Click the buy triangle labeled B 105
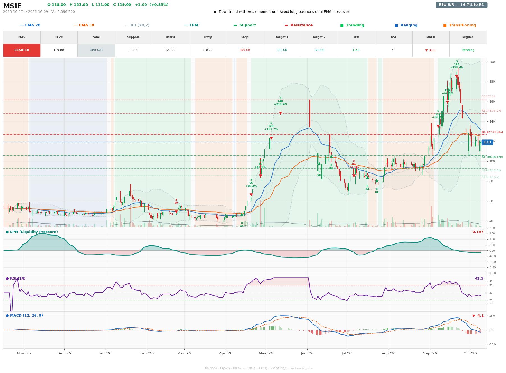The height and width of the screenshot is (373, 506). pyautogui.click(x=331, y=156)
